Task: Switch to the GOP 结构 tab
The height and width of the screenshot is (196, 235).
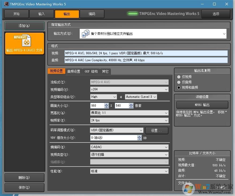Action: pos(91,71)
